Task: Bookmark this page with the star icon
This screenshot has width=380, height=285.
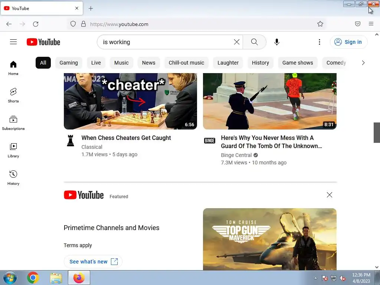Action: [320, 24]
